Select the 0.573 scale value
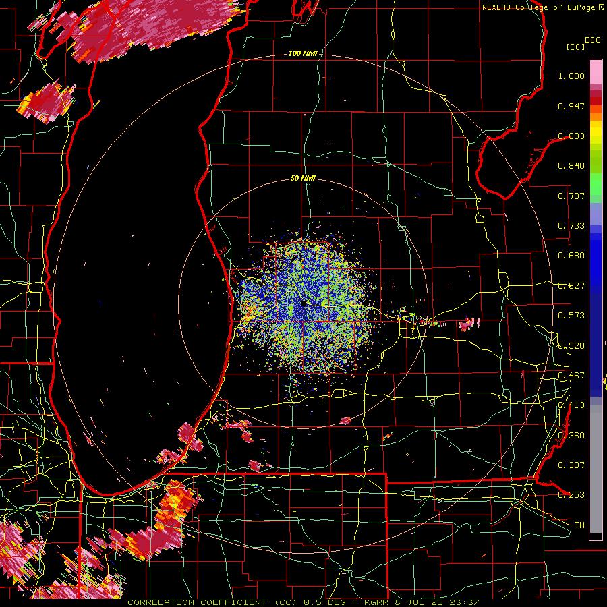The width and height of the screenshot is (607, 607). 571,316
